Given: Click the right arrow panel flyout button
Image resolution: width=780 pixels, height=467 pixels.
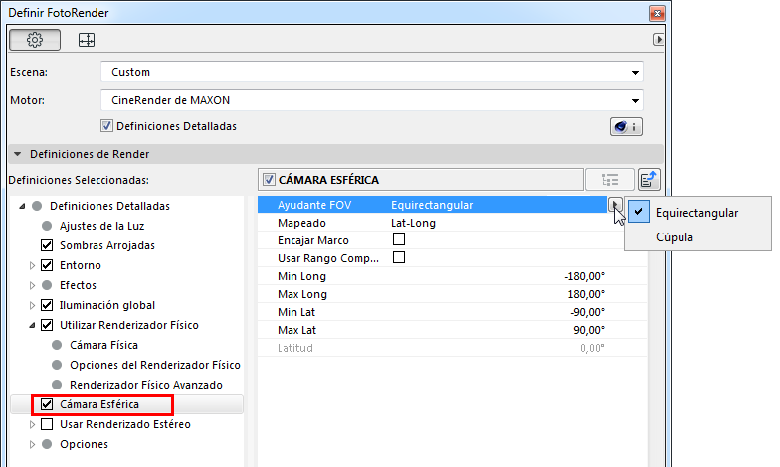Looking at the screenshot, I should click(658, 40).
